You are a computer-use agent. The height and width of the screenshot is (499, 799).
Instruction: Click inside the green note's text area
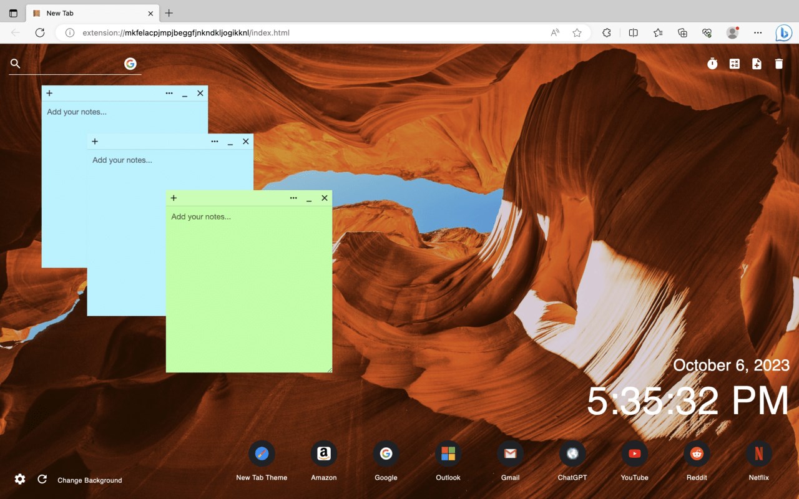coord(249,289)
